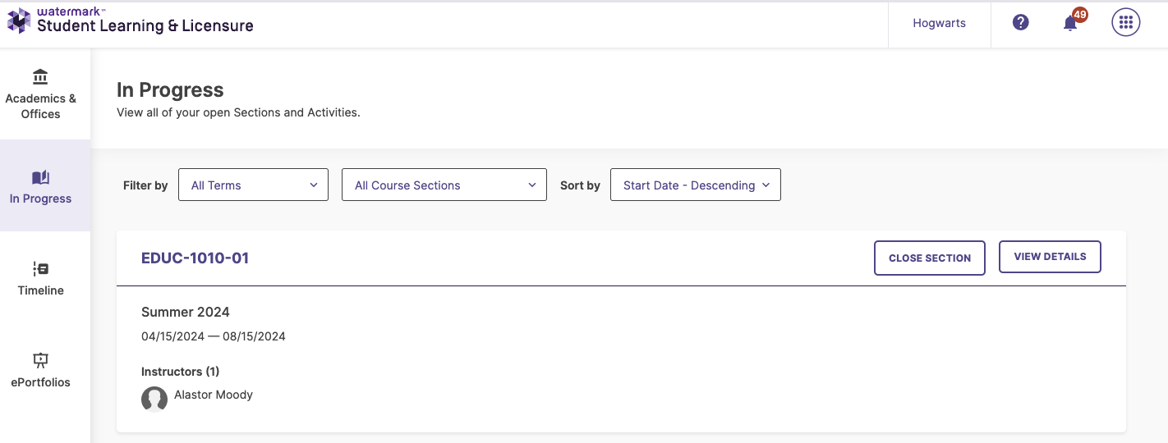1168x443 pixels.
Task: Click the Instructors (1) label
Action: 181,372
